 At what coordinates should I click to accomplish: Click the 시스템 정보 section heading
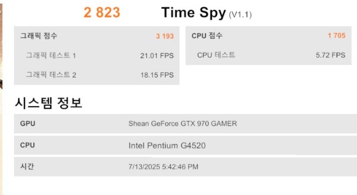click(x=48, y=103)
